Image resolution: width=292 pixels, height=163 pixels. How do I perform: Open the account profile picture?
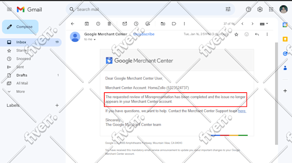coord(283,9)
